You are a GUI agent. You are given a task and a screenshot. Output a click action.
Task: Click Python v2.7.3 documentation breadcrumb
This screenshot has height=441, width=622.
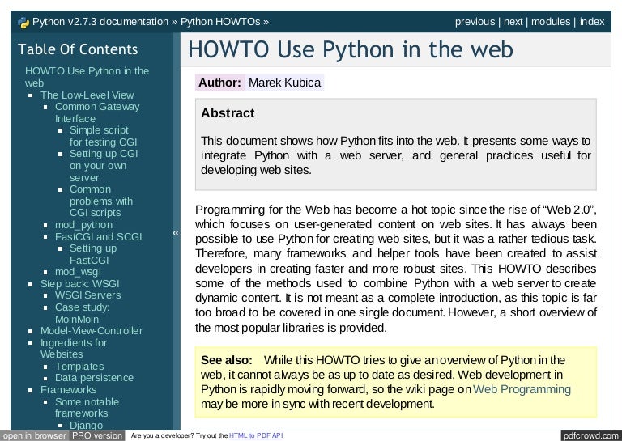100,22
